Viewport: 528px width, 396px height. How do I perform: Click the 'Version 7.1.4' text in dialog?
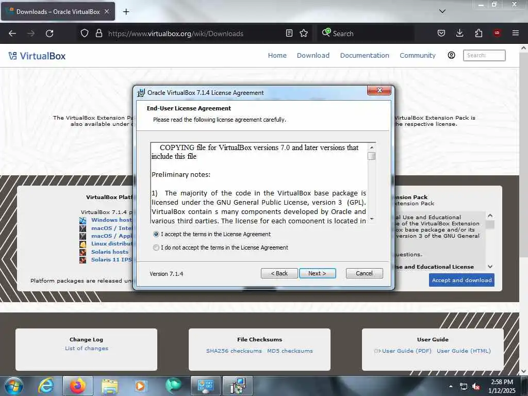click(x=167, y=274)
